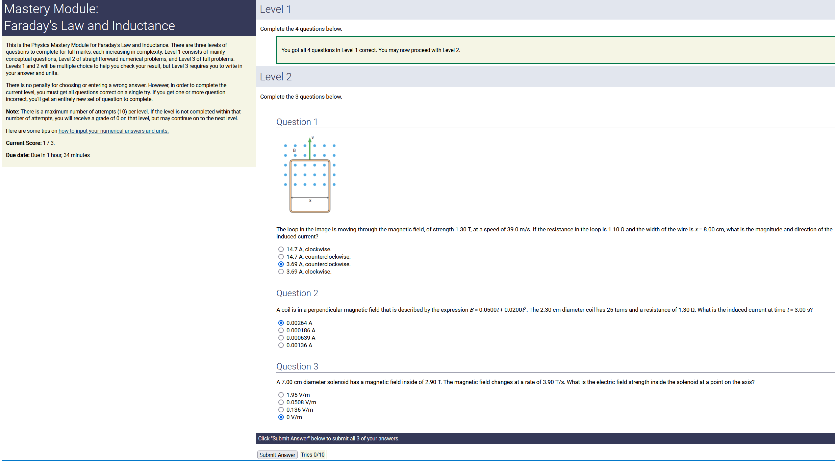835x461 pixels.
Task: Click the Level 2 section header
Action: (x=276, y=77)
